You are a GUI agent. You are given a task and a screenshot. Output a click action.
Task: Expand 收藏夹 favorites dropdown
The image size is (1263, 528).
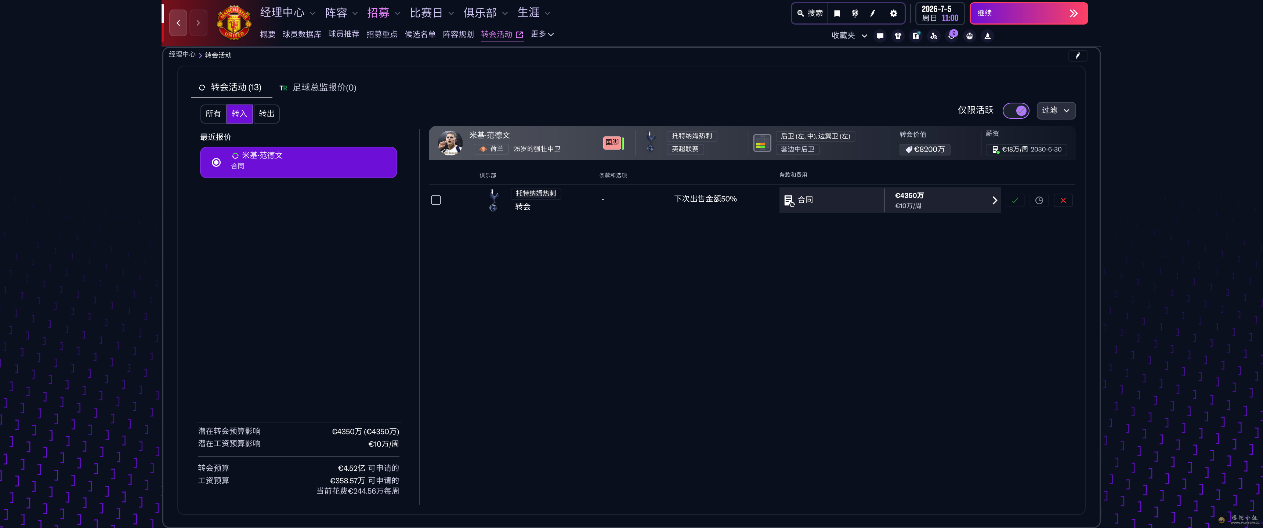(849, 36)
